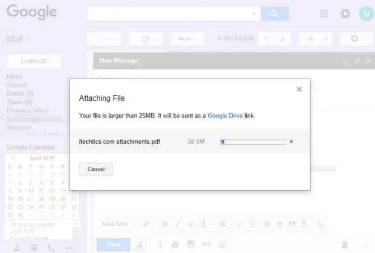Refresh the mail list

146,39
